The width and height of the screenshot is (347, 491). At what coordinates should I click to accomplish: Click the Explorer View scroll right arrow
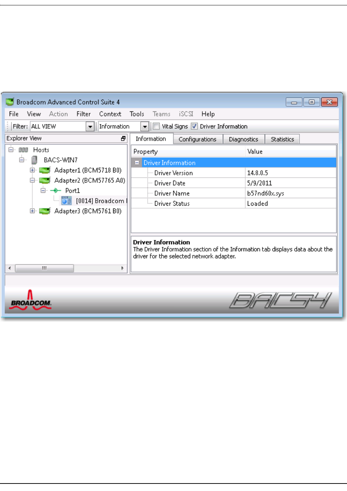pyautogui.click(x=122, y=268)
